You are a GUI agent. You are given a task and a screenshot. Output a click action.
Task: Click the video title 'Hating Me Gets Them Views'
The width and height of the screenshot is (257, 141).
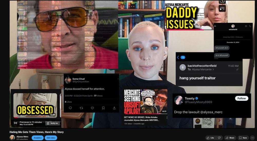(x=36, y=132)
